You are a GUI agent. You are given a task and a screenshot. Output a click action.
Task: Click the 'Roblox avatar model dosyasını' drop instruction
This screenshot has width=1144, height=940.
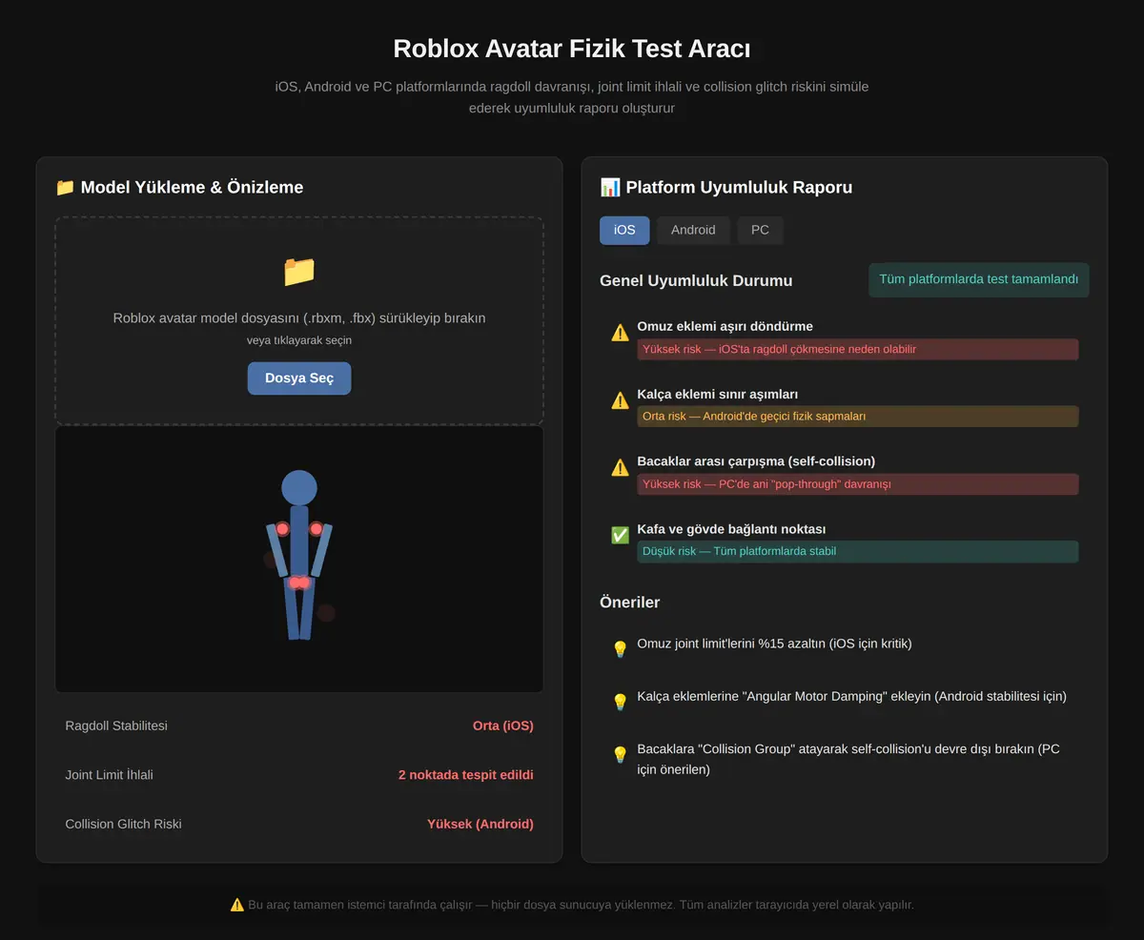(x=299, y=317)
